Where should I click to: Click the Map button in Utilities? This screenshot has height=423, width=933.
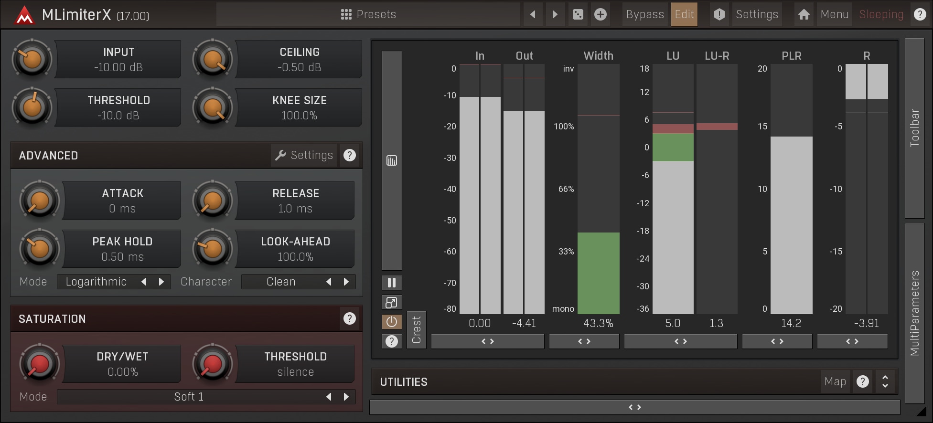[x=835, y=381]
